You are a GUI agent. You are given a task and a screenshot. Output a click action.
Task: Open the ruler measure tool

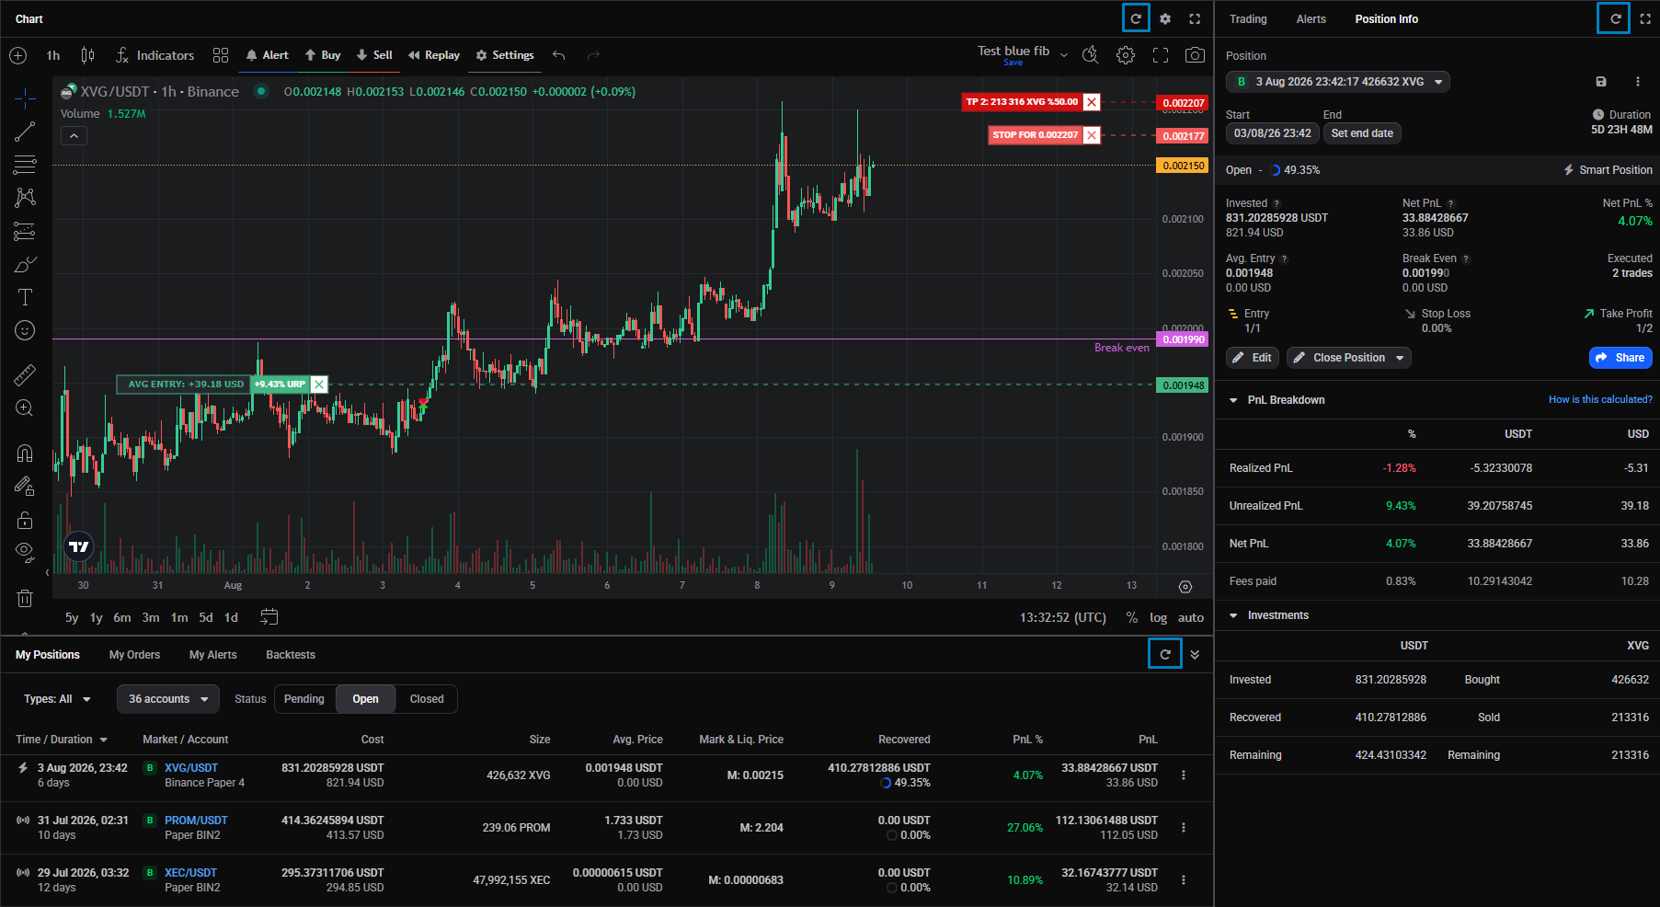pos(25,374)
